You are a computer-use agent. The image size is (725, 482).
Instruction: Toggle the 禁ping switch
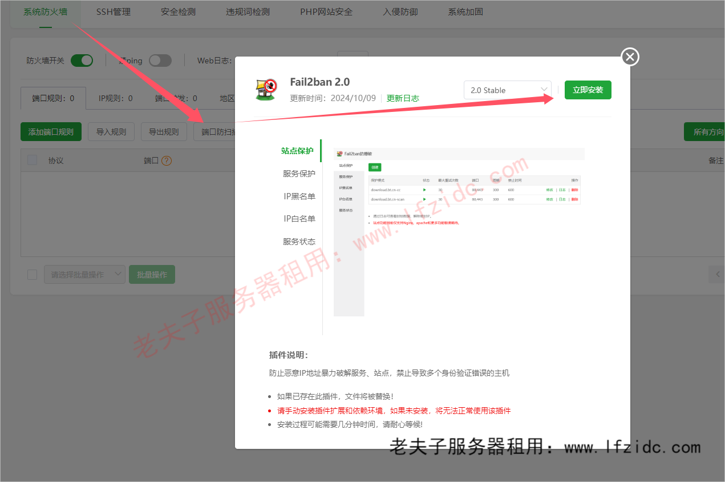160,61
